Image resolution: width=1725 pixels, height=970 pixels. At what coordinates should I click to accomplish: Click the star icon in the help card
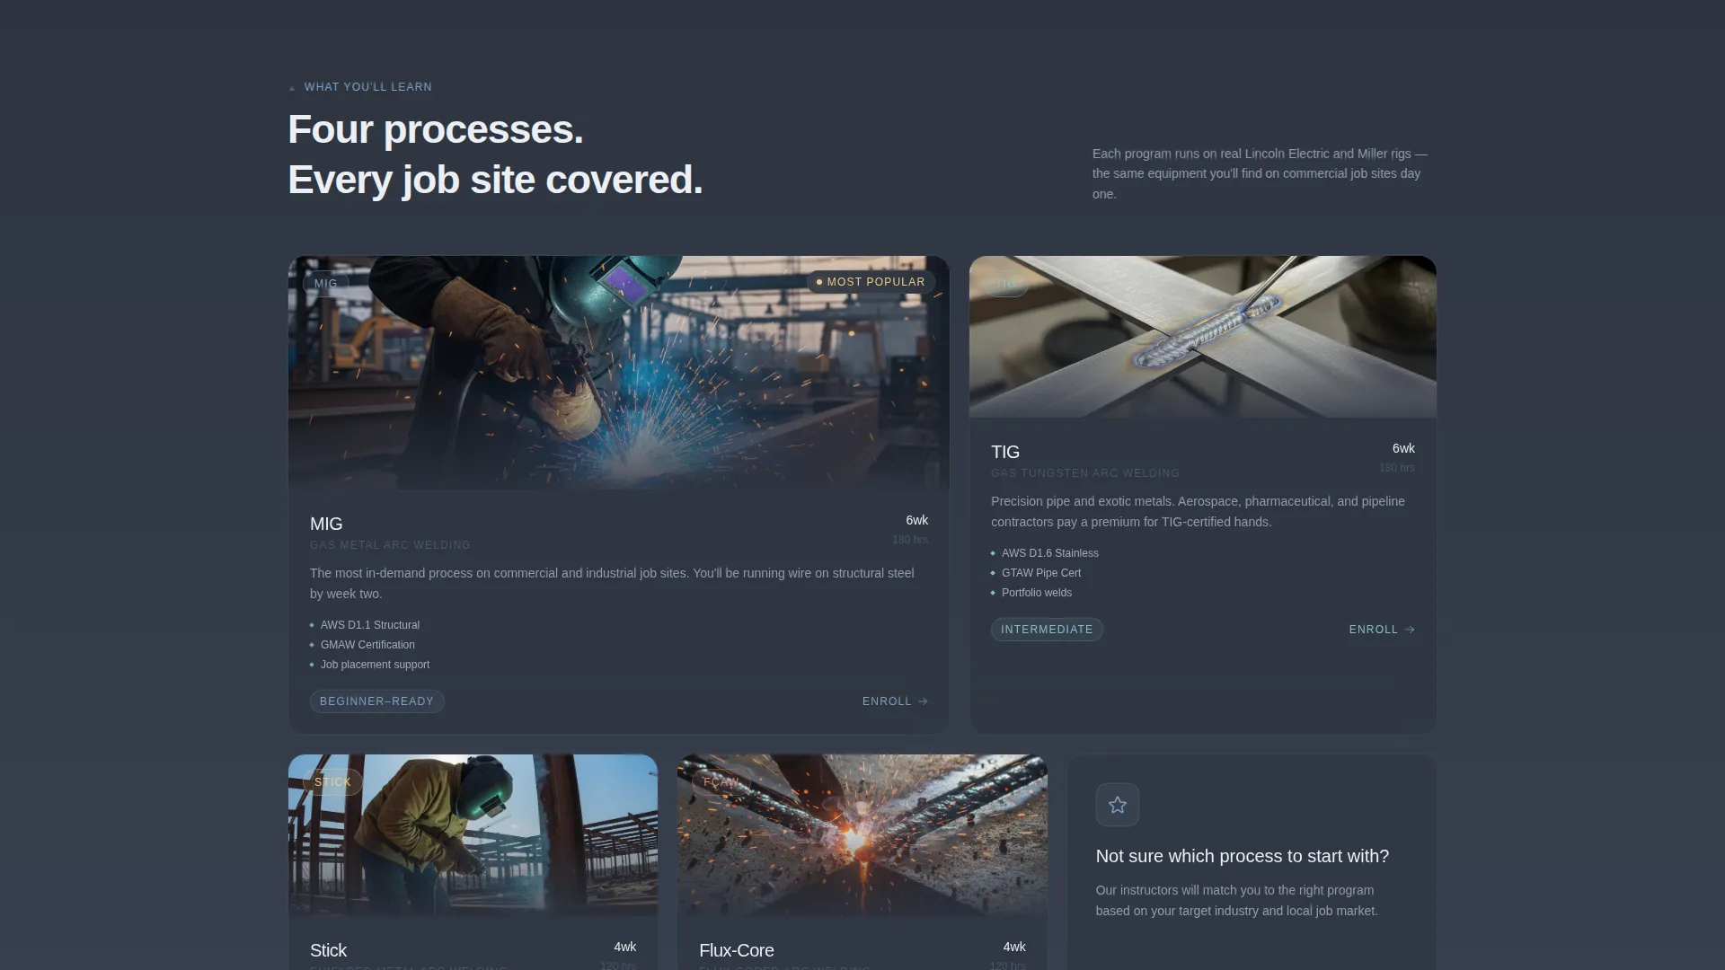(1117, 805)
